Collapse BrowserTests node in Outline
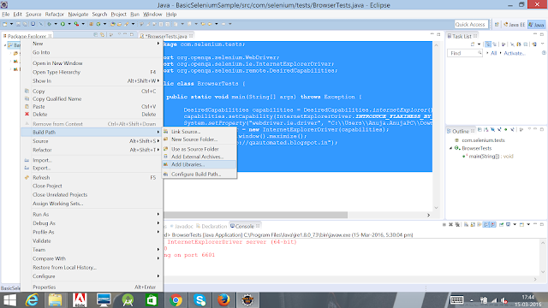This screenshot has height=308, width=548. (450, 148)
